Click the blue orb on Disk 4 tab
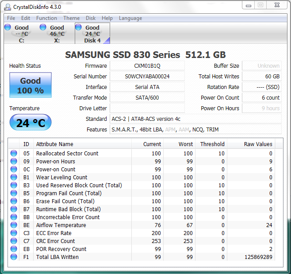Screen dimensions: 291x274 click(x=79, y=27)
